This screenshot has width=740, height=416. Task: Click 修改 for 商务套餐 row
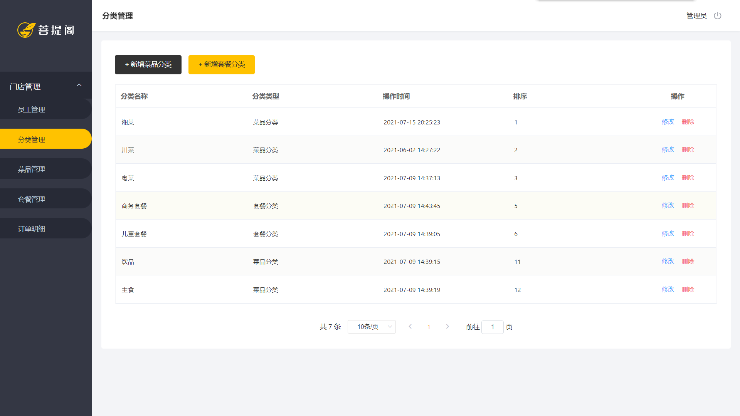click(x=668, y=205)
